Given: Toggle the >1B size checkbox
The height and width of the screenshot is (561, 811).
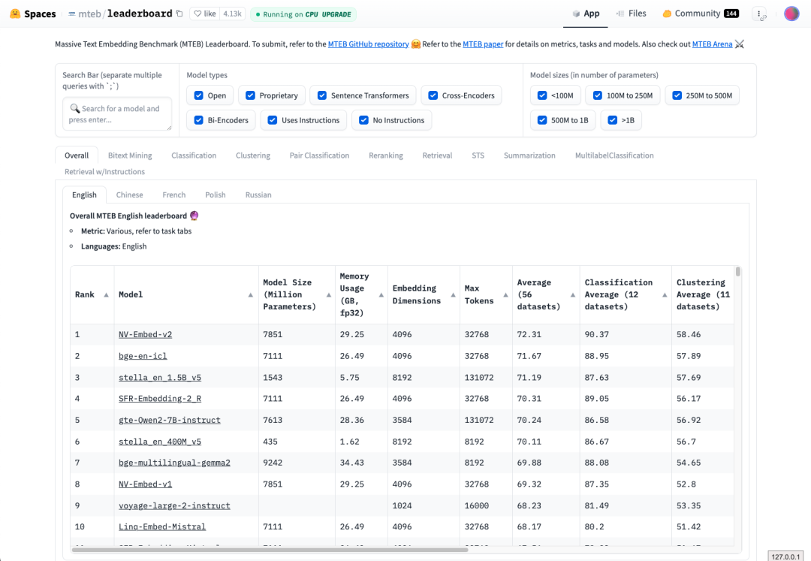Looking at the screenshot, I should click(613, 120).
